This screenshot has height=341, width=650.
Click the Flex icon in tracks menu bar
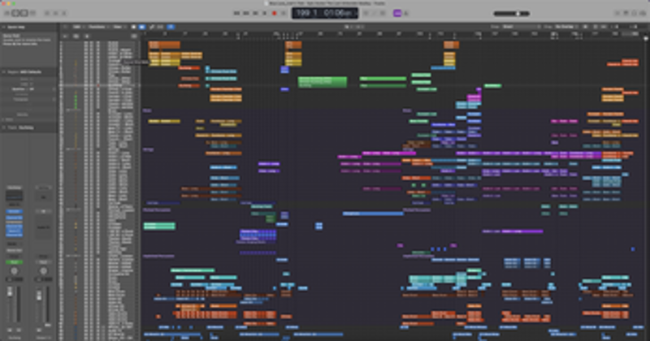(x=160, y=27)
